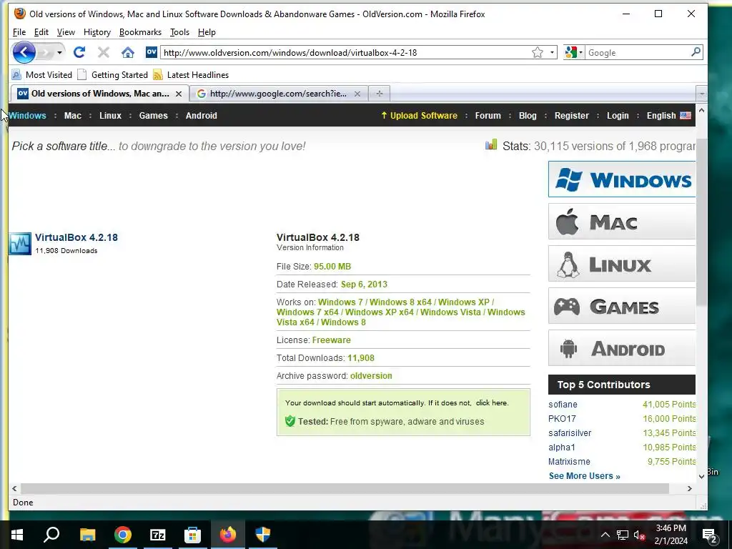Image resolution: width=732 pixels, height=549 pixels.
Task: Open the Edit menu
Action: point(41,32)
